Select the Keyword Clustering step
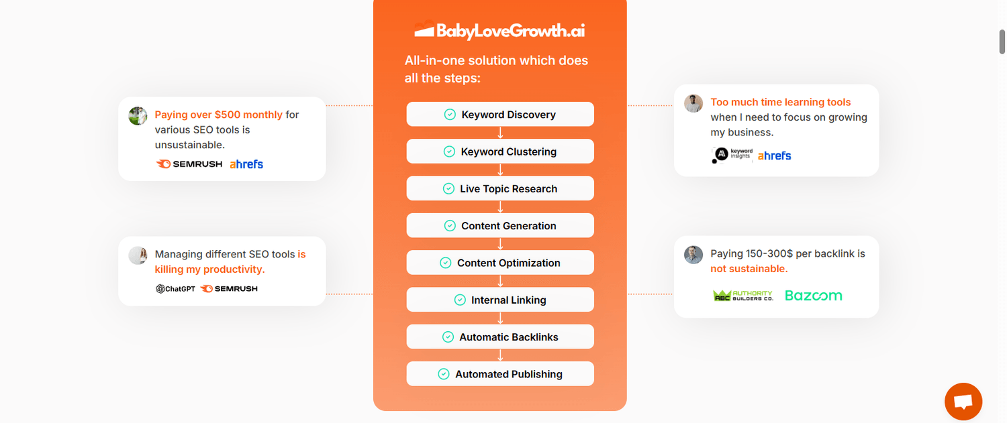 (x=500, y=152)
